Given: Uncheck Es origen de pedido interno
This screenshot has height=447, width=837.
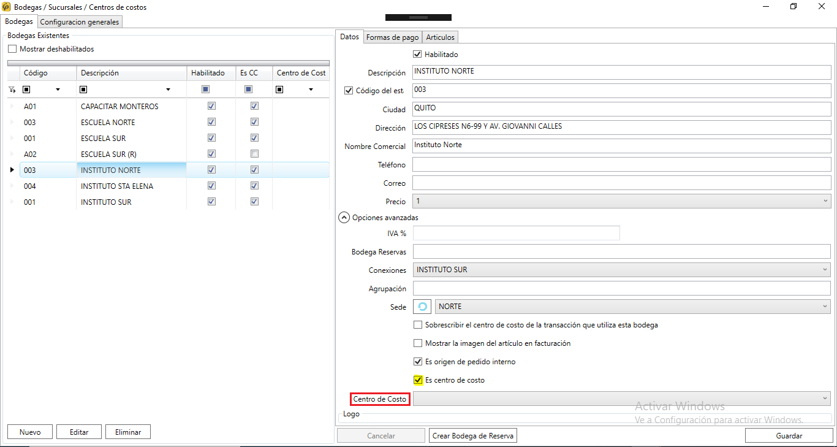Looking at the screenshot, I should tap(418, 362).
